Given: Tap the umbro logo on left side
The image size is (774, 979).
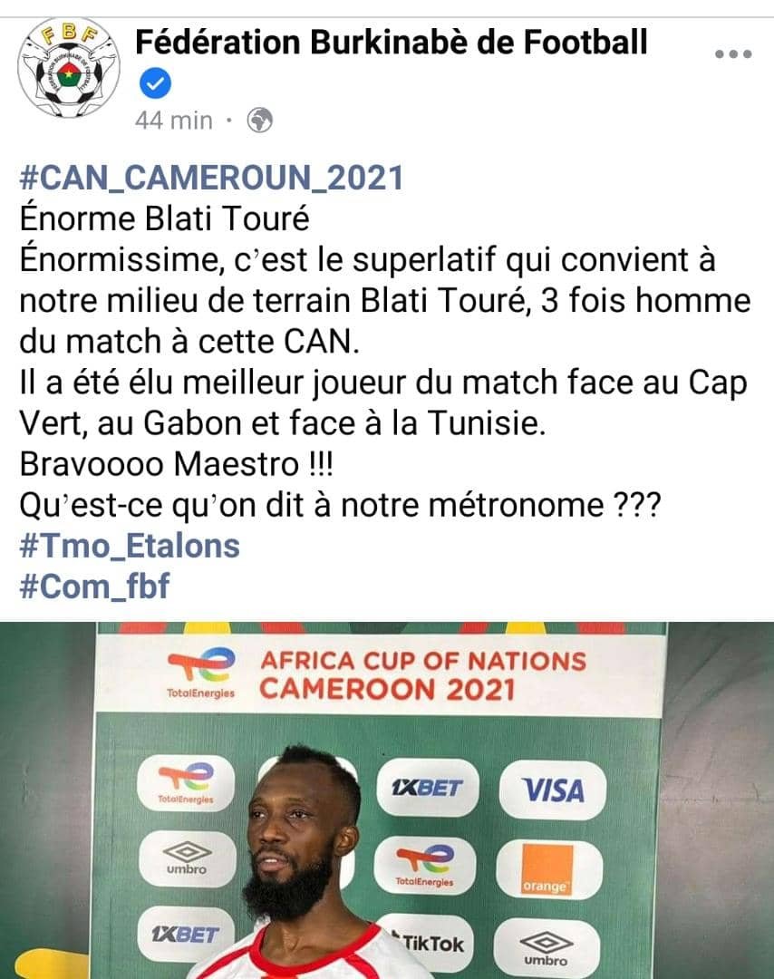Looking at the screenshot, I should (187, 859).
